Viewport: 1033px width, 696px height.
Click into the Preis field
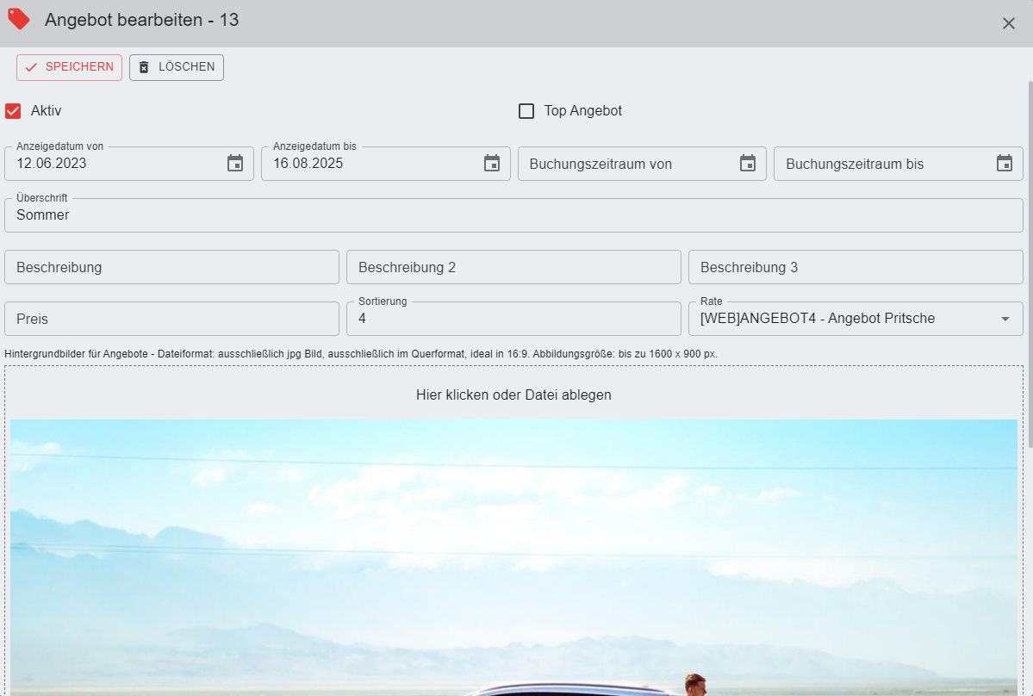click(171, 319)
